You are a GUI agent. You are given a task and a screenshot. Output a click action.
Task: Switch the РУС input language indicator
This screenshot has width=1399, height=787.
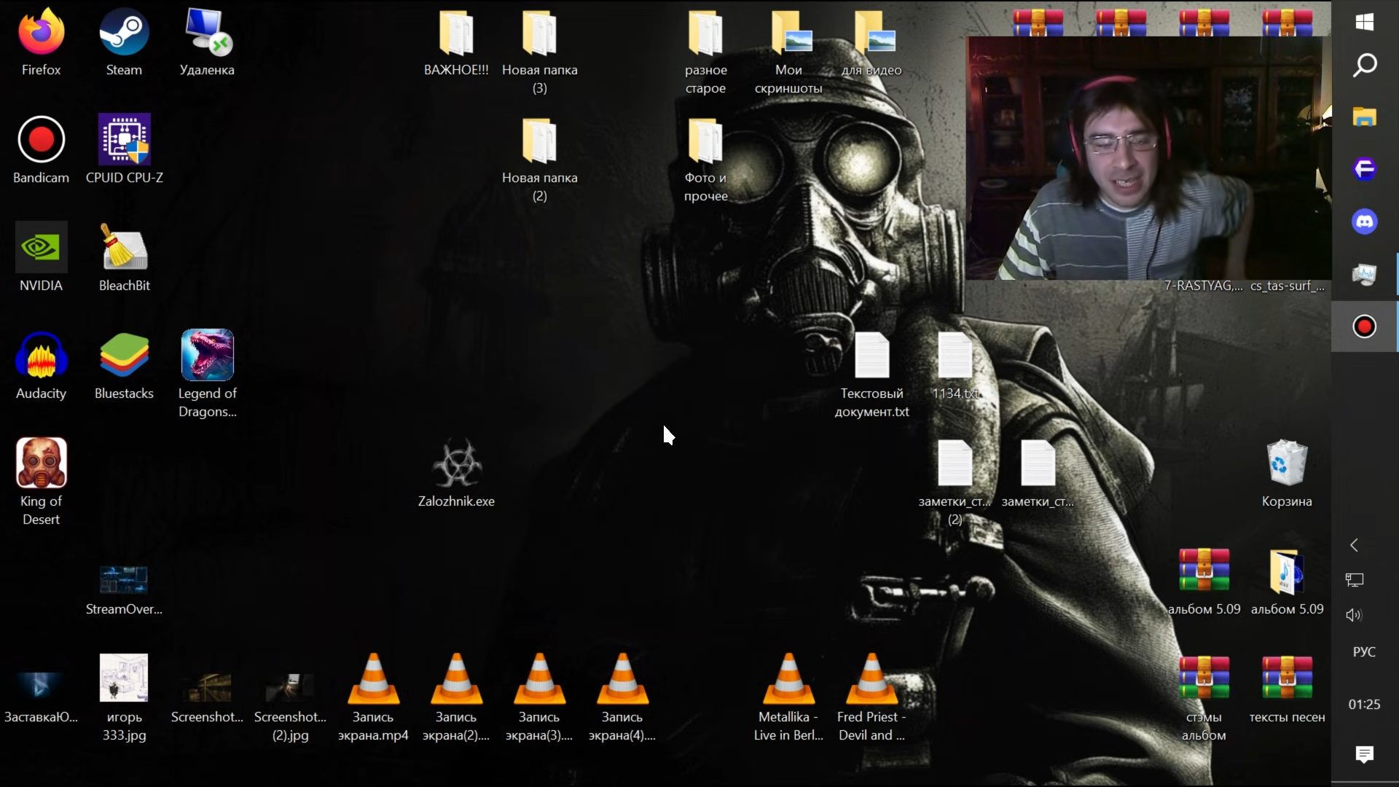tap(1365, 651)
